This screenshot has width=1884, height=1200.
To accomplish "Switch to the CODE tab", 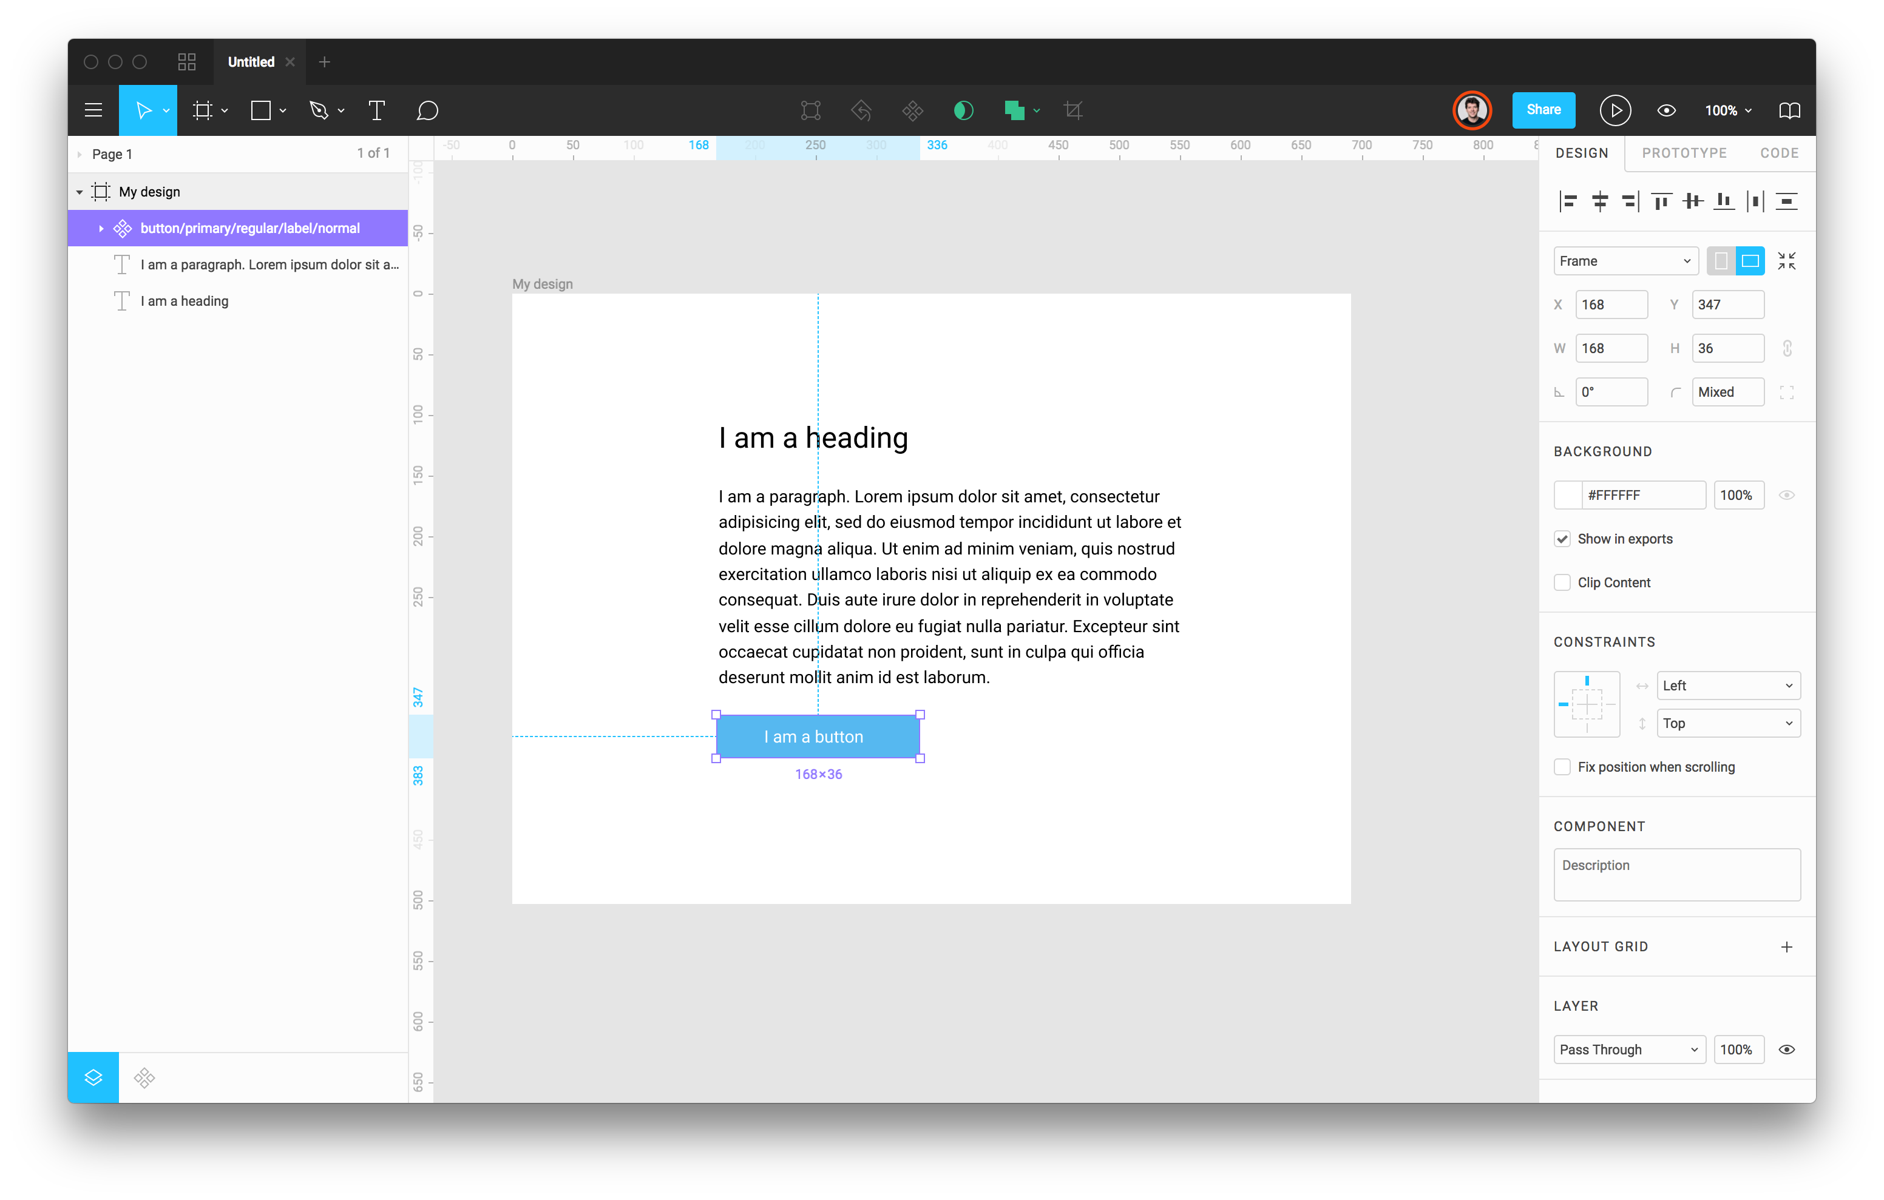I will pos(1779,152).
